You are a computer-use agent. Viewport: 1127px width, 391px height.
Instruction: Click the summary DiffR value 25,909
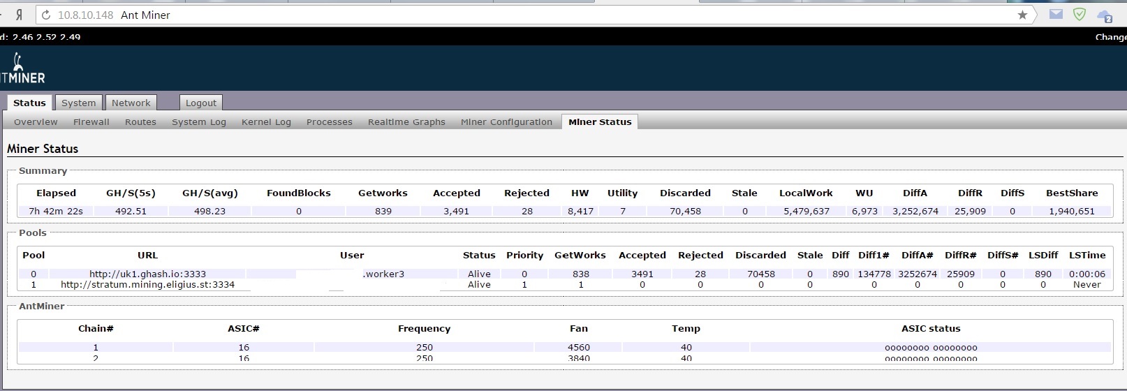(x=970, y=211)
